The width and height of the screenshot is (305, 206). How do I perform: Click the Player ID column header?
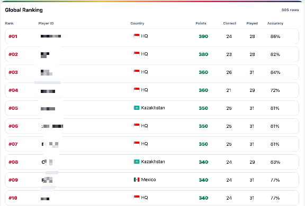[46, 23]
